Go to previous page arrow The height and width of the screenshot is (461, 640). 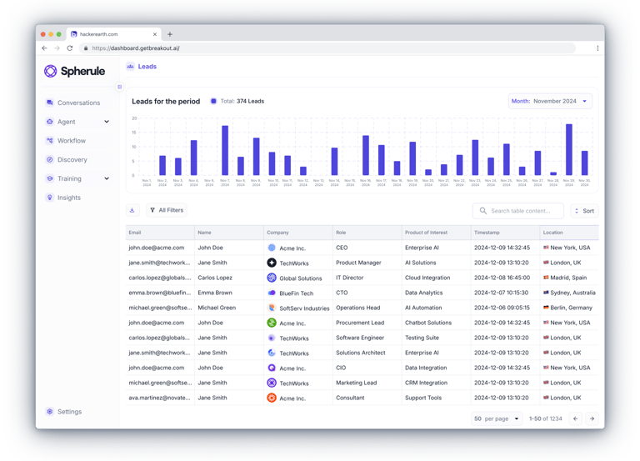[x=576, y=418]
